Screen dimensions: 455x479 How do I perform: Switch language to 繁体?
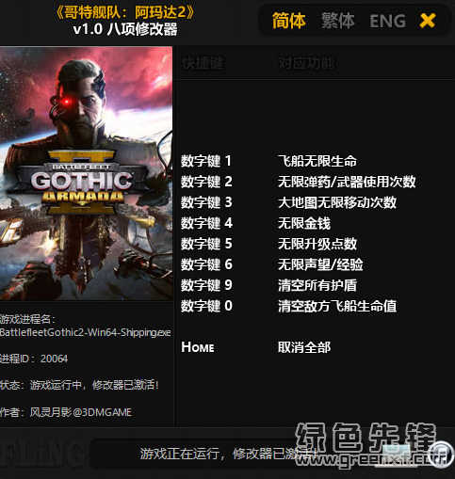pos(337,21)
